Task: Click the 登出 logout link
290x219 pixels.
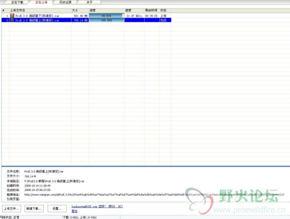Action: pyautogui.click(x=74, y=211)
